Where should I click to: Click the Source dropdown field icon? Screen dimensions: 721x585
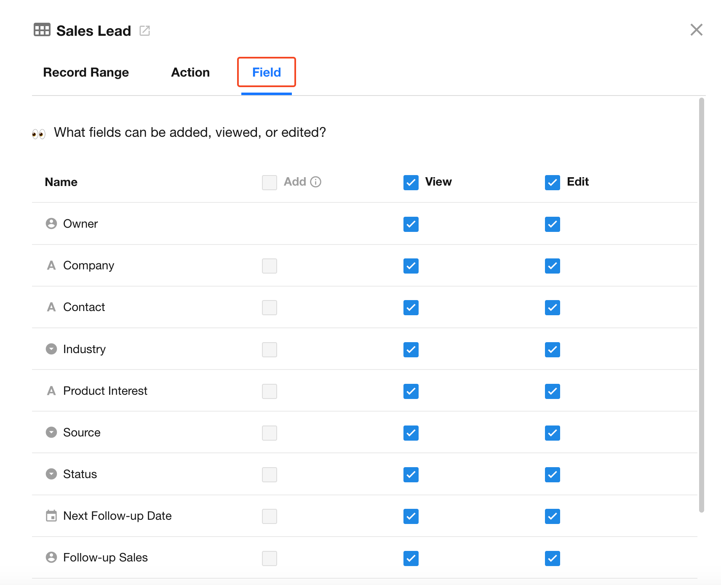[51, 433]
